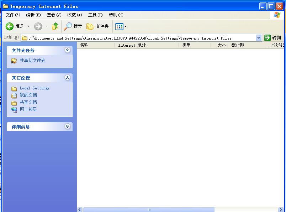Sort by 上次修改 column header
Image resolution: width=286 pixels, height=212 pixels.
[x=276, y=45]
